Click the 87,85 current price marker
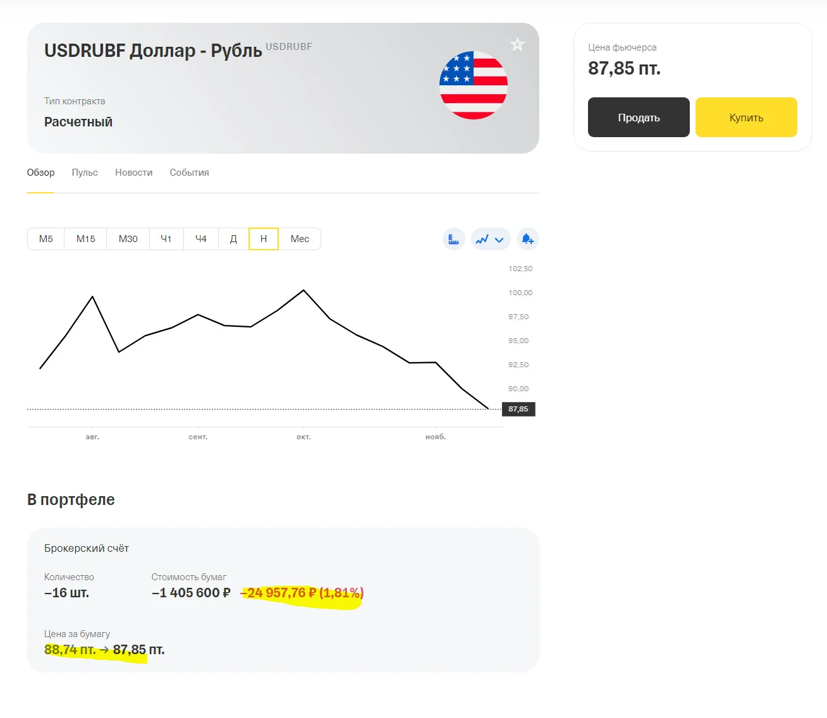Image resolution: width=827 pixels, height=718 pixels. [518, 409]
